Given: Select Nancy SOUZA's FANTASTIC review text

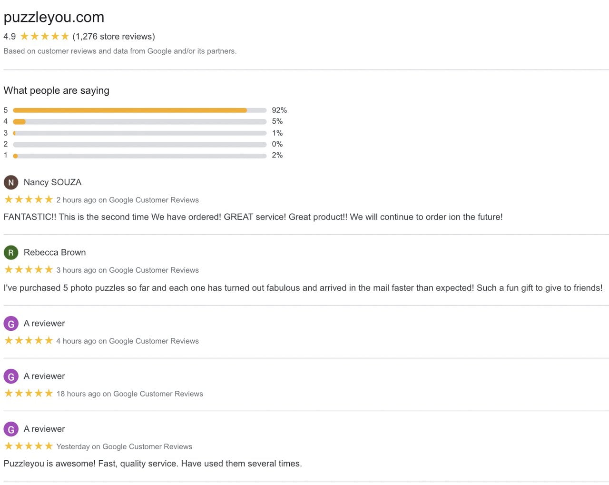Looking at the screenshot, I should click(x=253, y=217).
